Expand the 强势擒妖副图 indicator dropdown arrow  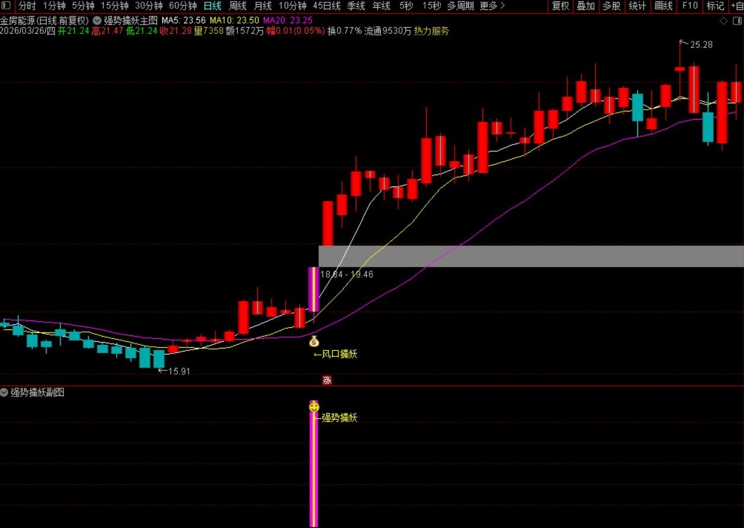click(x=5, y=392)
